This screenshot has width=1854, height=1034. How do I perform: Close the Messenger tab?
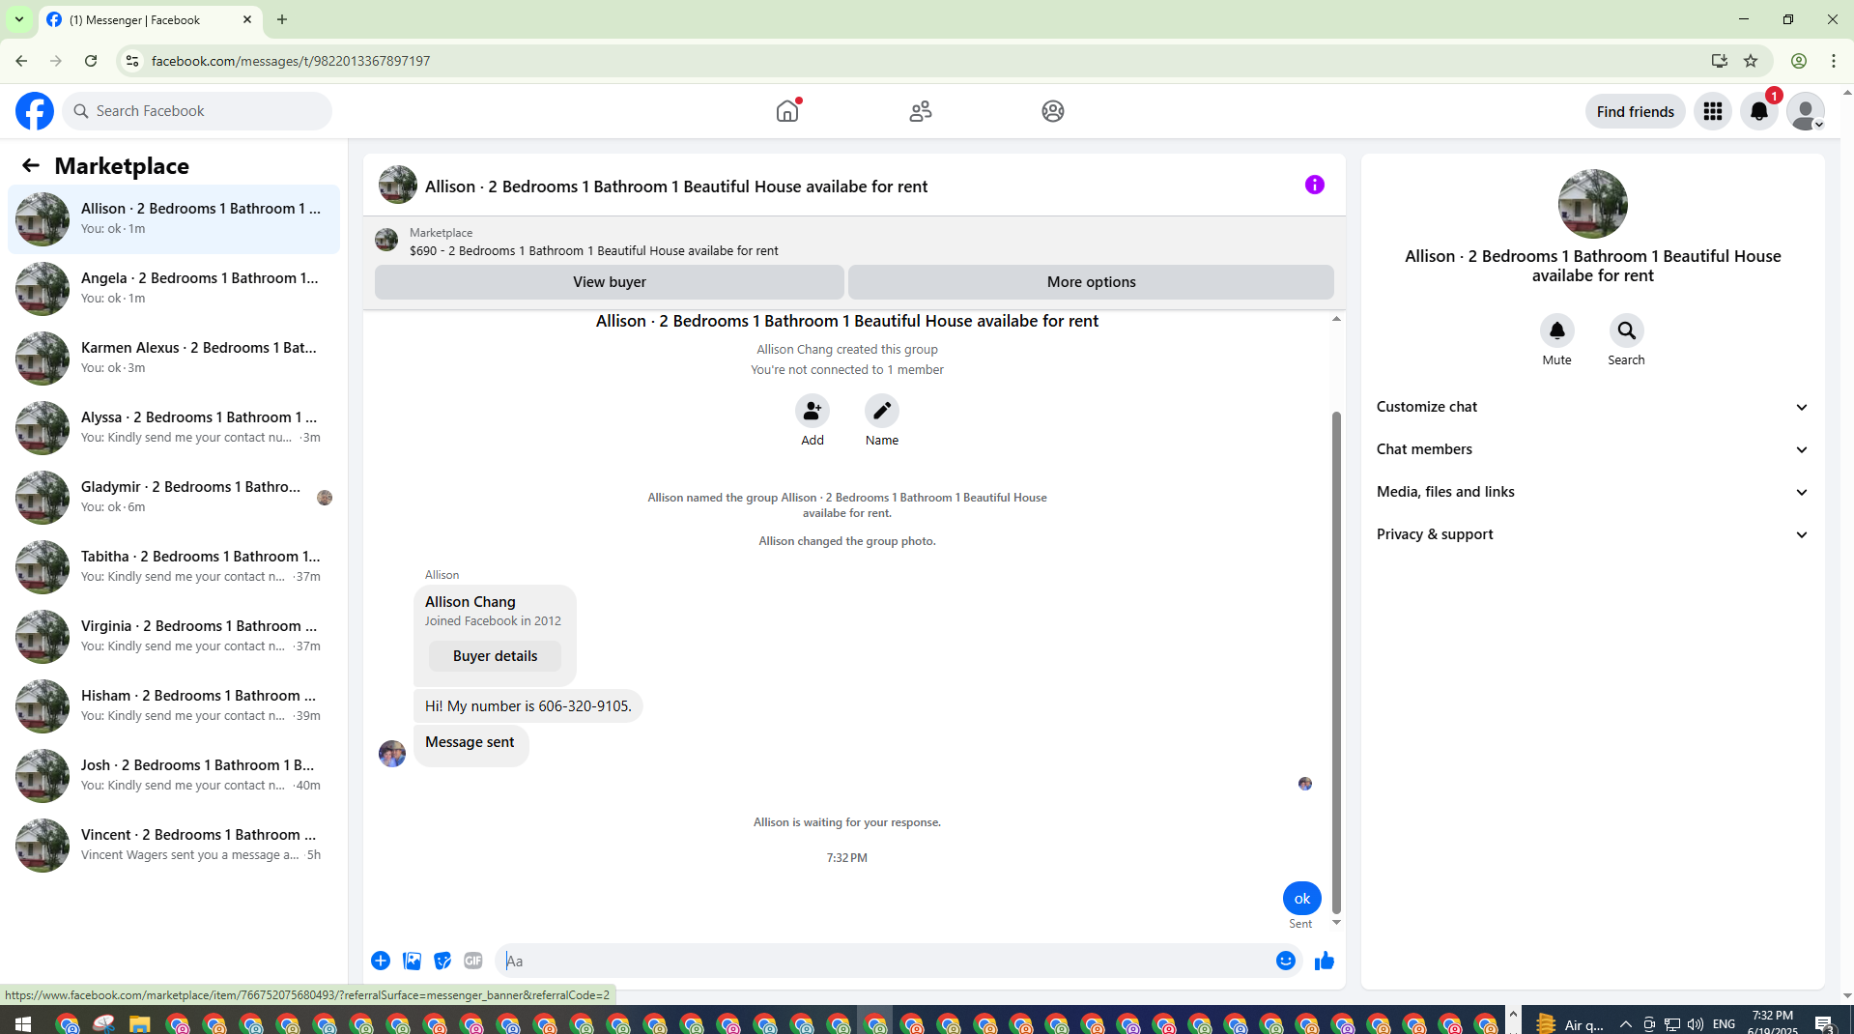(247, 19)
